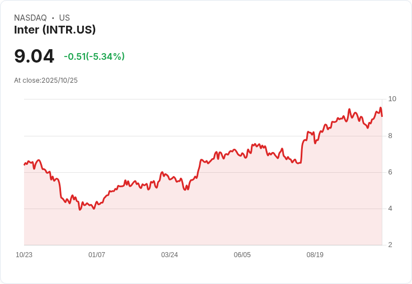
Task: Click the leftmost start of the red price line
Action: coord(25,164)
